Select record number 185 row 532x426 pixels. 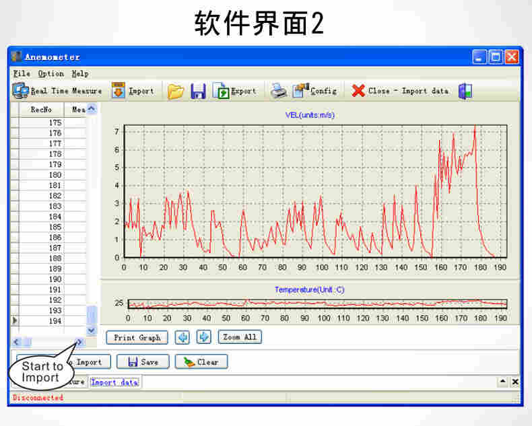point(55,227)
